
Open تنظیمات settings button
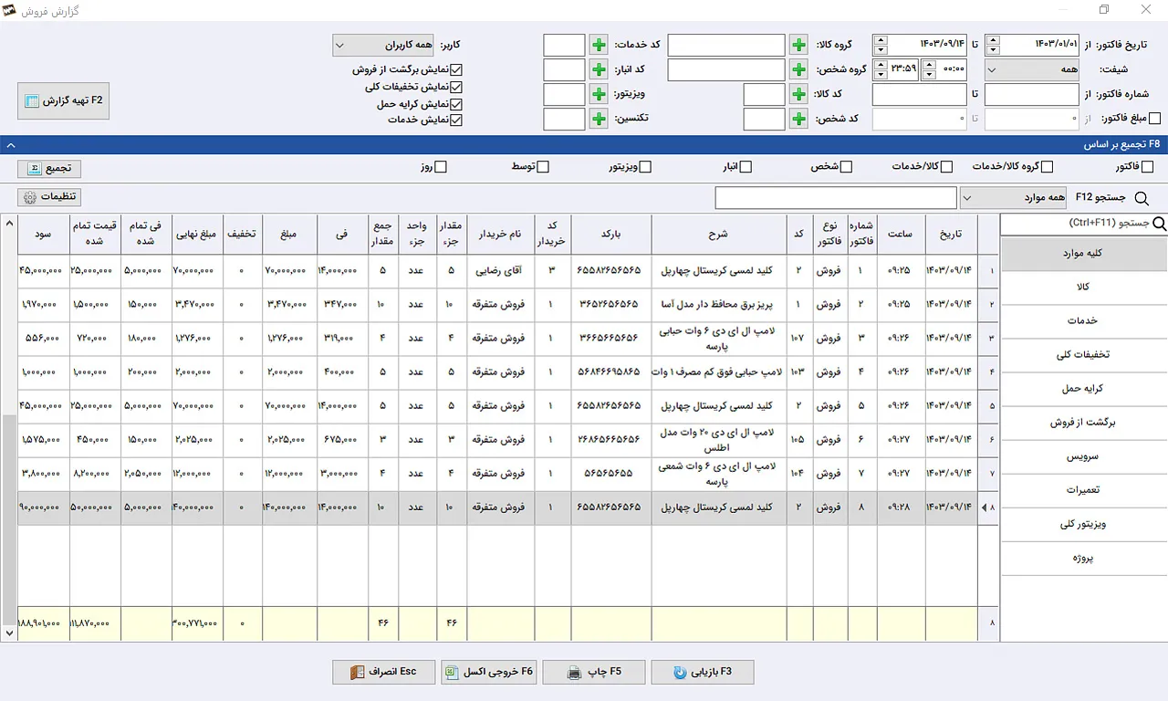[x=49, y=197]
